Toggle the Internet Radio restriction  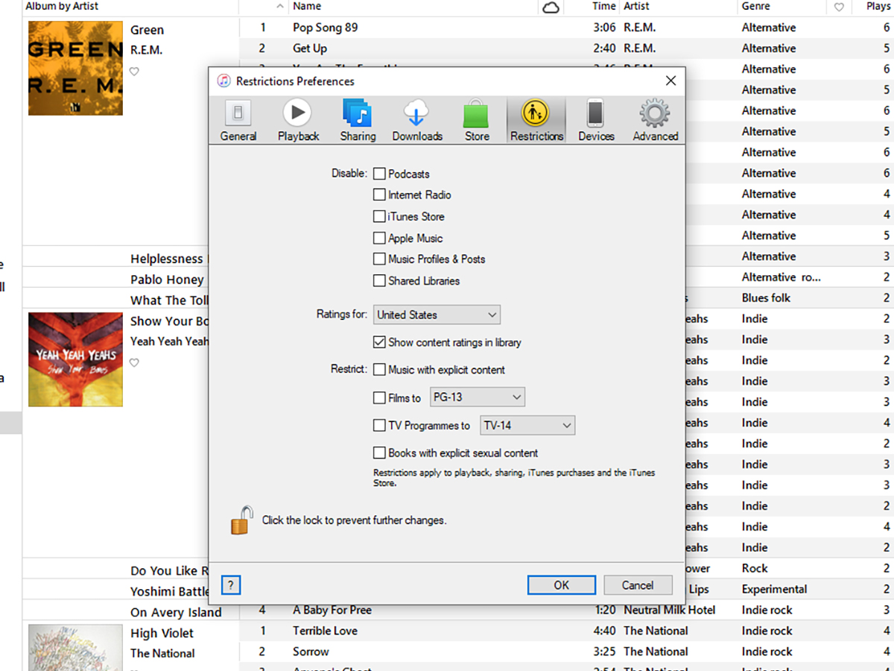[x=379, y=195]
